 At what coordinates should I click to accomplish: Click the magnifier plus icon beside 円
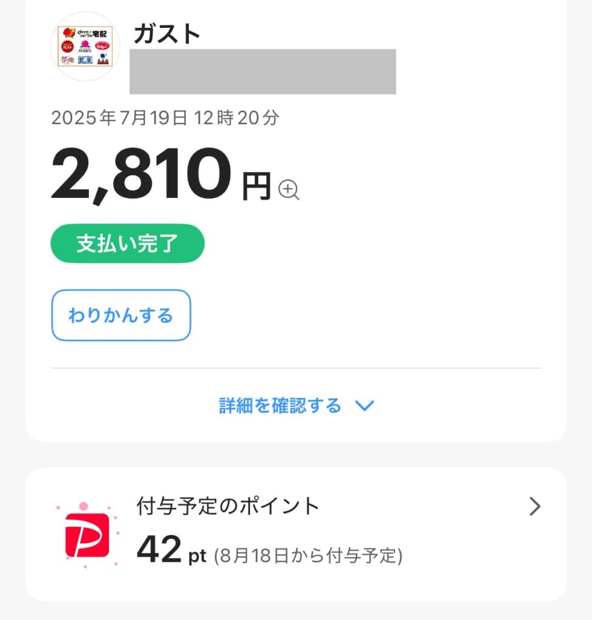coord(289,190)
